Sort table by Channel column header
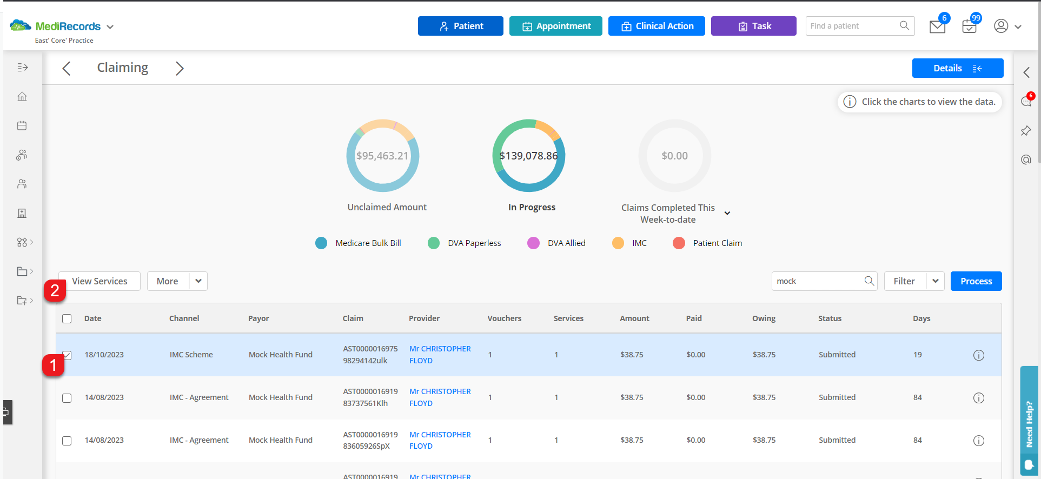The height and width of the screenshot is (479, 1041). coord(184,318)
